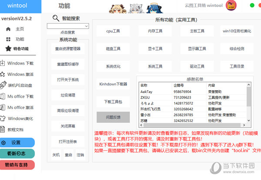Open 显卡工具
Viewport: 261px width, 180px height.
[x=155, y=49]
